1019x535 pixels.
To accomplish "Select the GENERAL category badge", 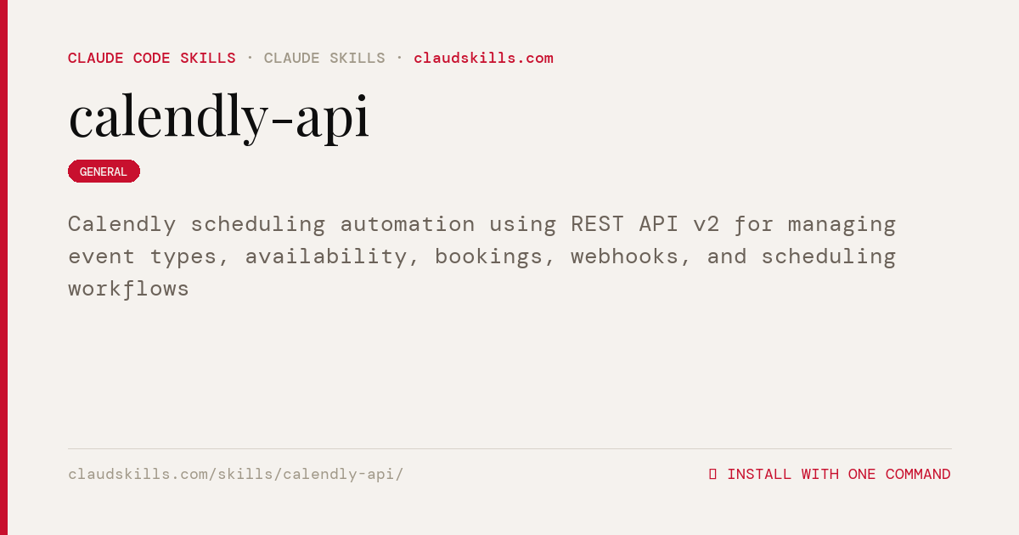I will coord(104,172).
